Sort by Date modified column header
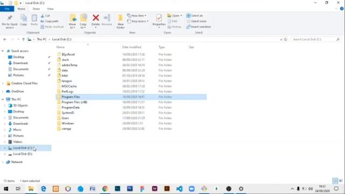345x194 pixels. (132, 47)
